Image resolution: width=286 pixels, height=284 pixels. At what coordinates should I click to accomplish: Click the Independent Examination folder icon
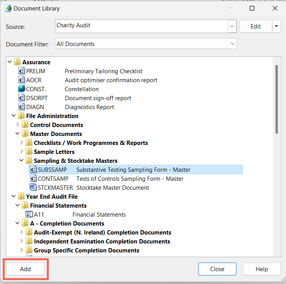[x=29, y=241]
